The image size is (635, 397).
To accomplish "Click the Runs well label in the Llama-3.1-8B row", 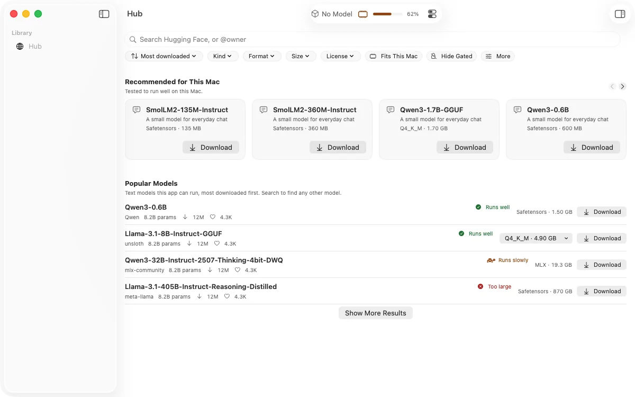I will 480,233.
